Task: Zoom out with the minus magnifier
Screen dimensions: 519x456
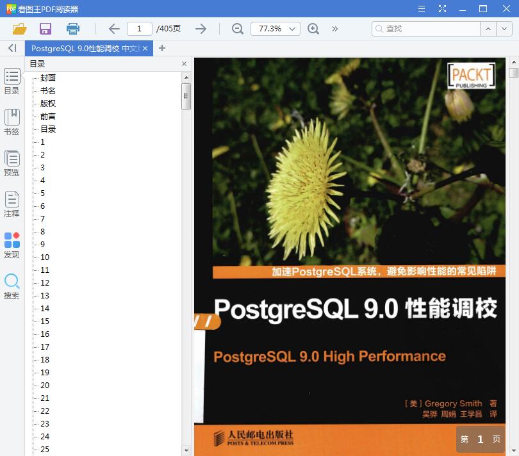Action: point(237,29)
